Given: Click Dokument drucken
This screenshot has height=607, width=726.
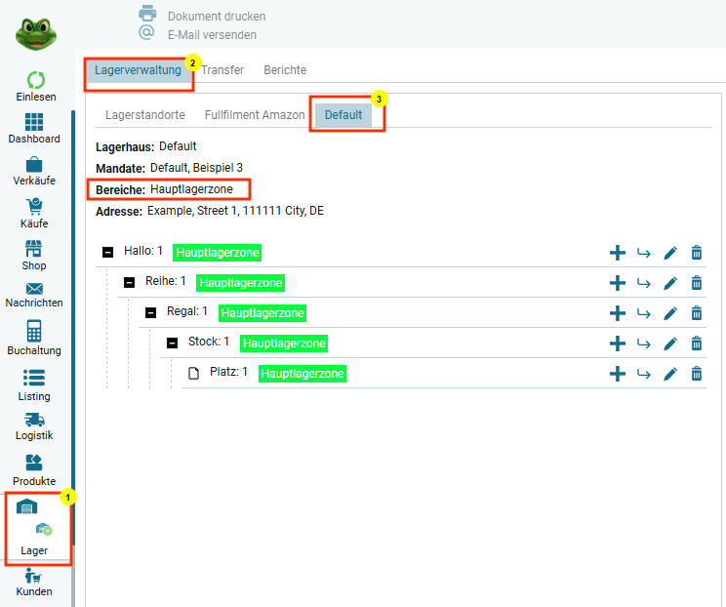Looking at the screenshot, I should coord(216,17).
